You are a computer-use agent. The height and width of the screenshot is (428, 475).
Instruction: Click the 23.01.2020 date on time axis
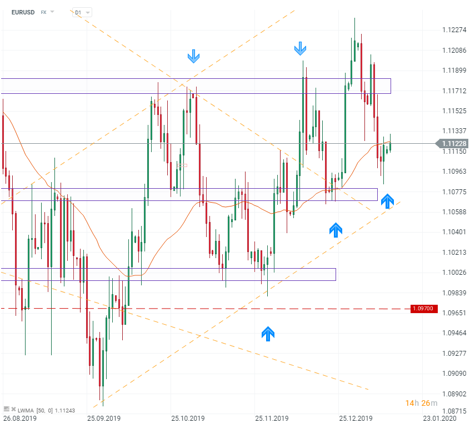[x=439, y=419]
